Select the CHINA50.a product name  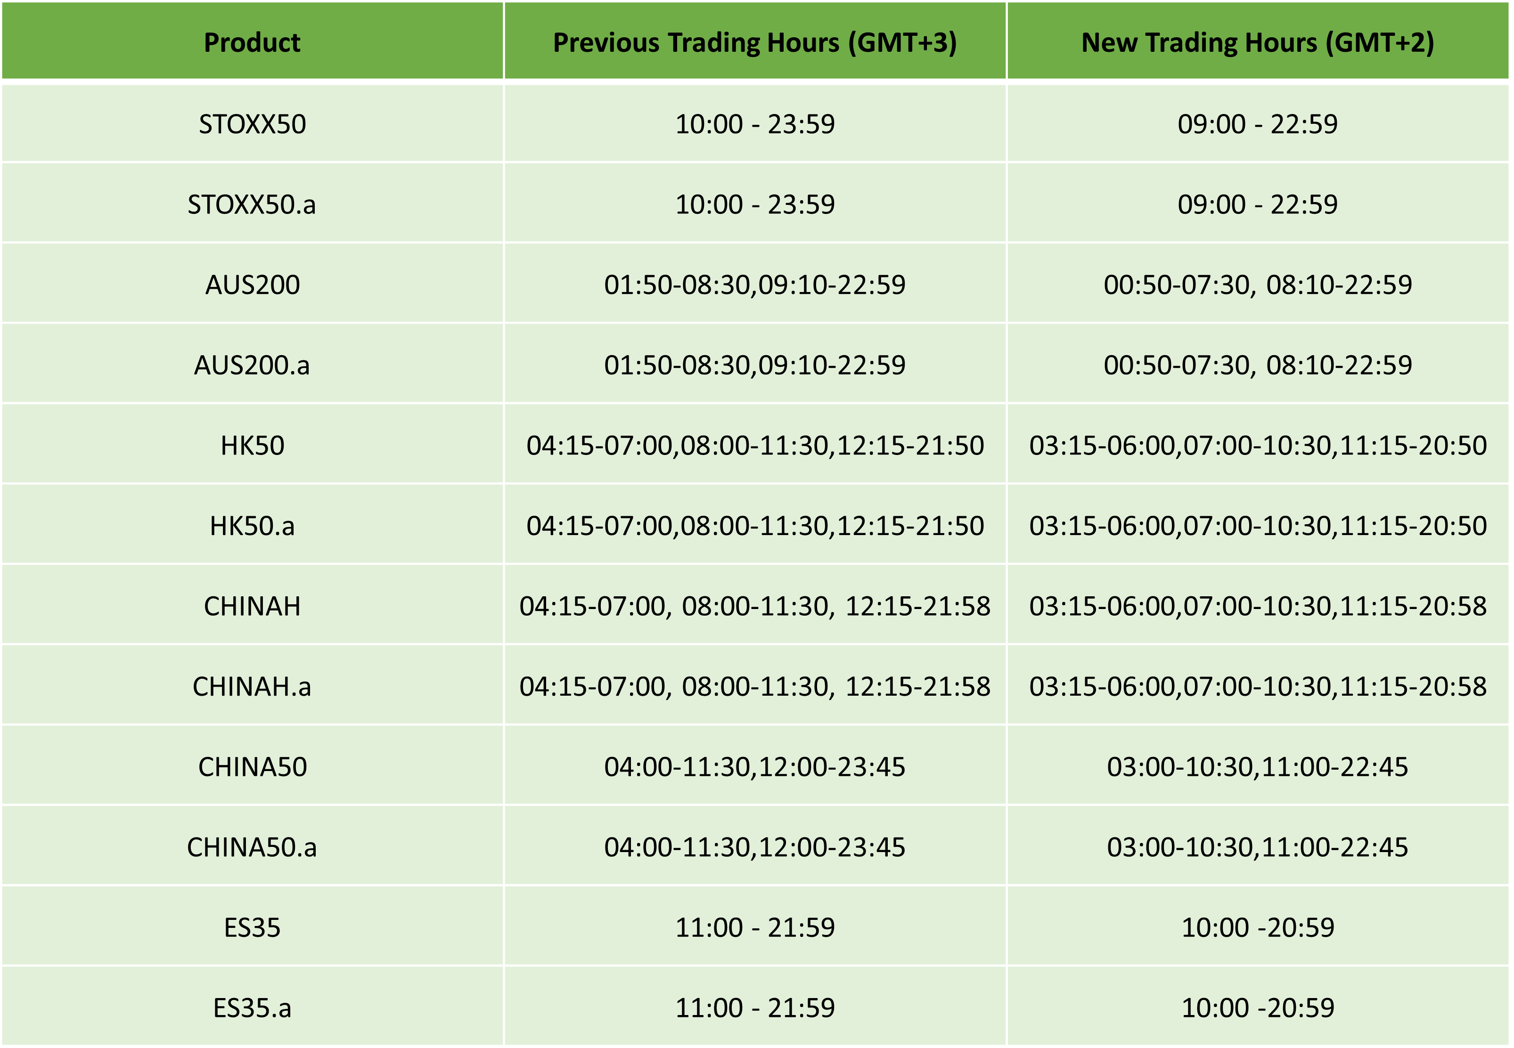click(252, 848)
